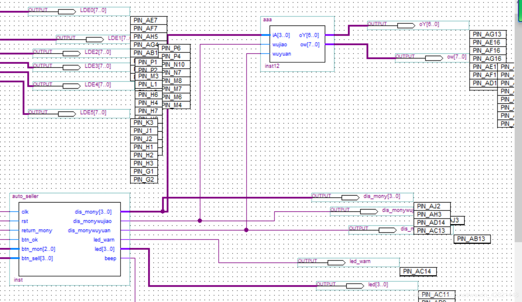Select the oY[6..0] output pin symbol
The height and width of the screenshot is (302, 522).
coord(406,26)
